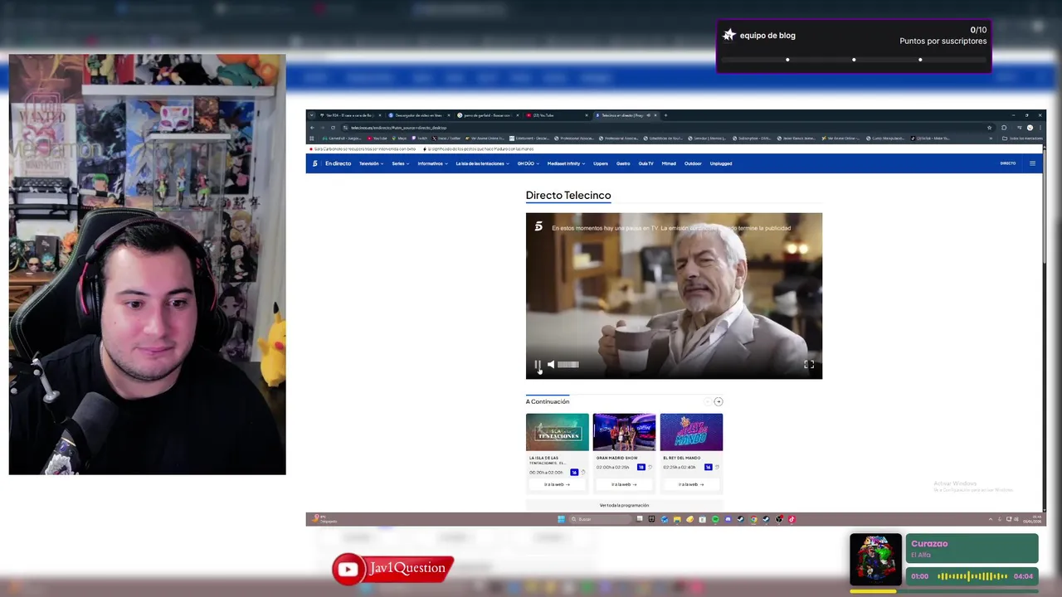Open the Telecinco hamburger menu
1062x597 pixels.
click(1032, 163)
